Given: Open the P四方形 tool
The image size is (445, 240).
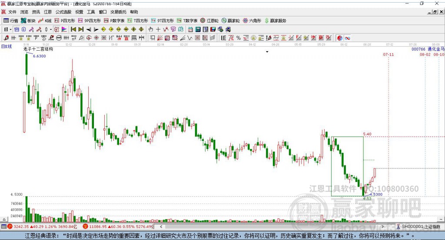Looking at the screenshot, I should [x=65, y=21].
